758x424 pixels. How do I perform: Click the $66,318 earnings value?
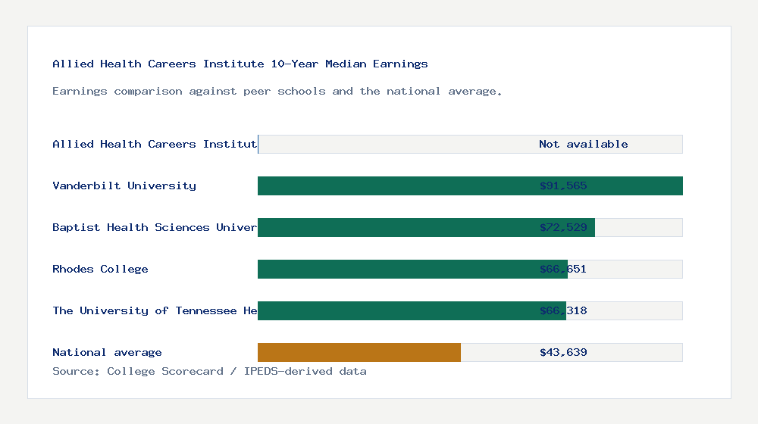pyautogui.click(x=563, y=310)
